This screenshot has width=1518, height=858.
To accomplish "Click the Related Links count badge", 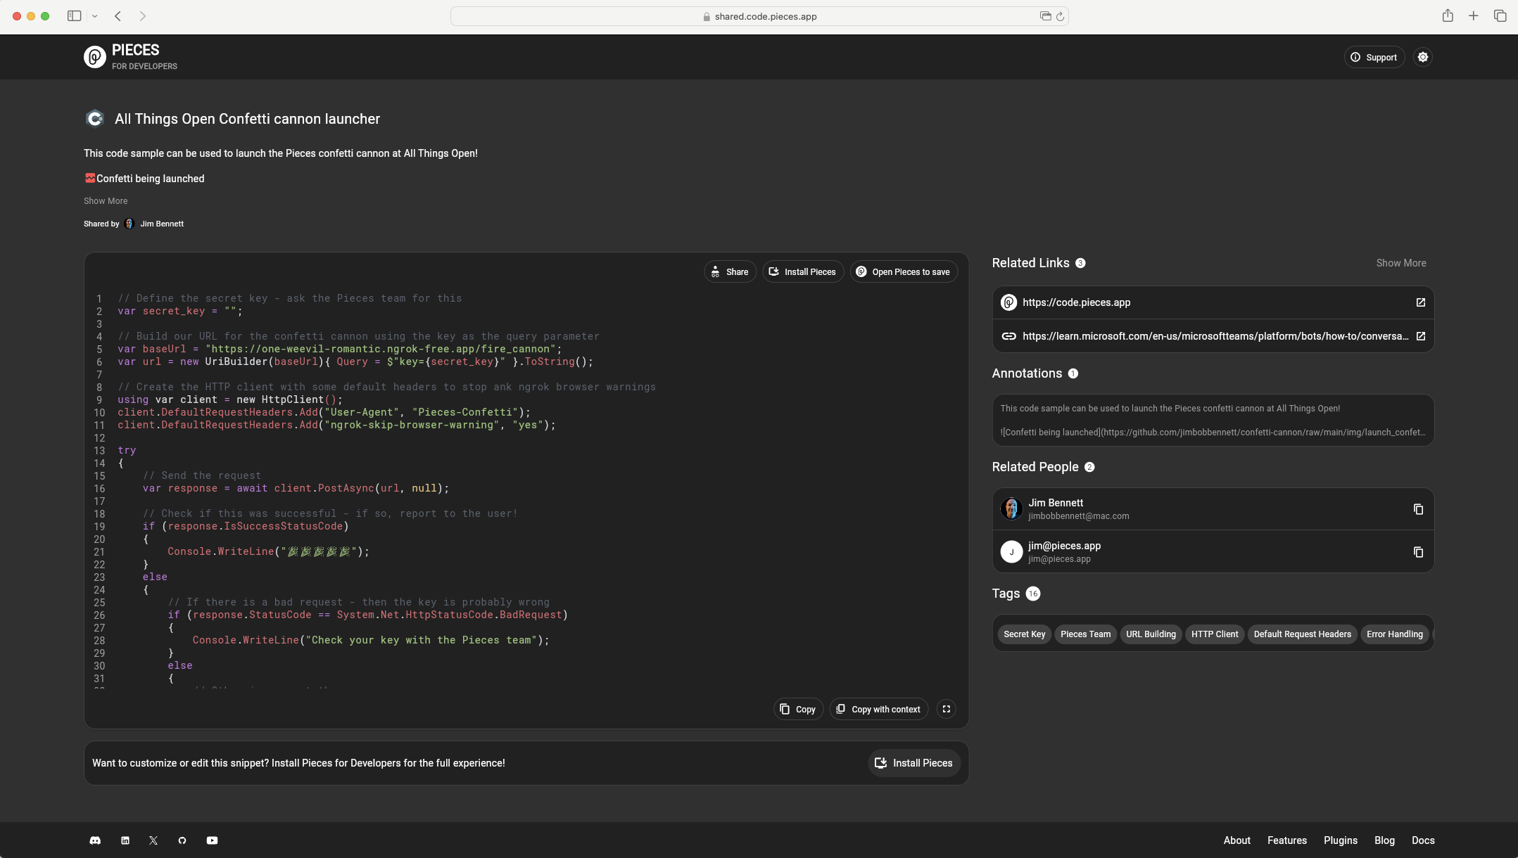I will pyautogui.click(x=1080, y=263).
